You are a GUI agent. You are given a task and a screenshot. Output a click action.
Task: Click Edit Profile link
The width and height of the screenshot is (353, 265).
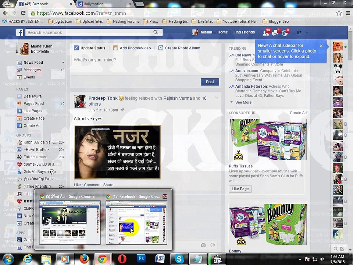(40, 52)
